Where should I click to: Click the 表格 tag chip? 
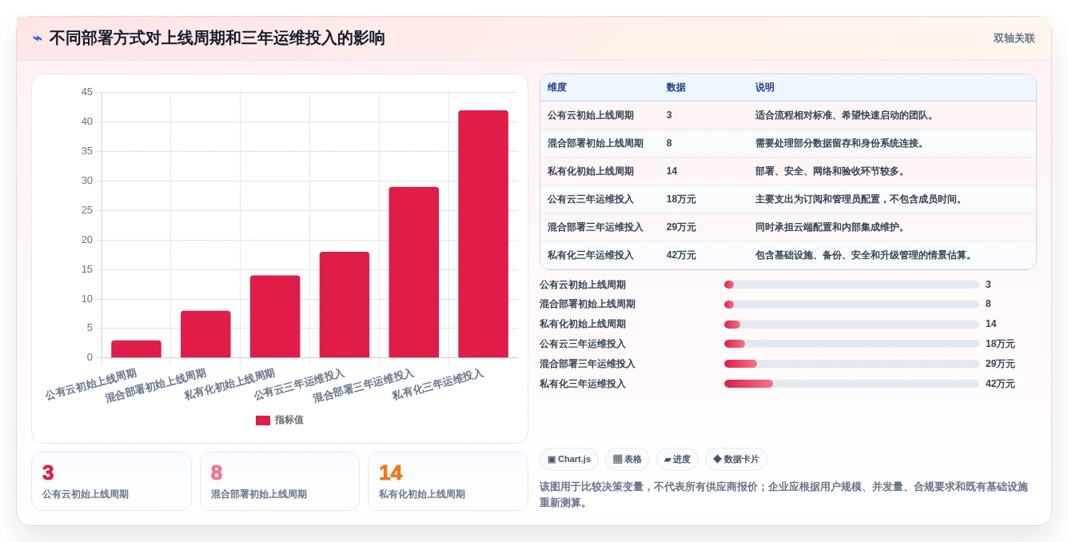click(628, 459)
